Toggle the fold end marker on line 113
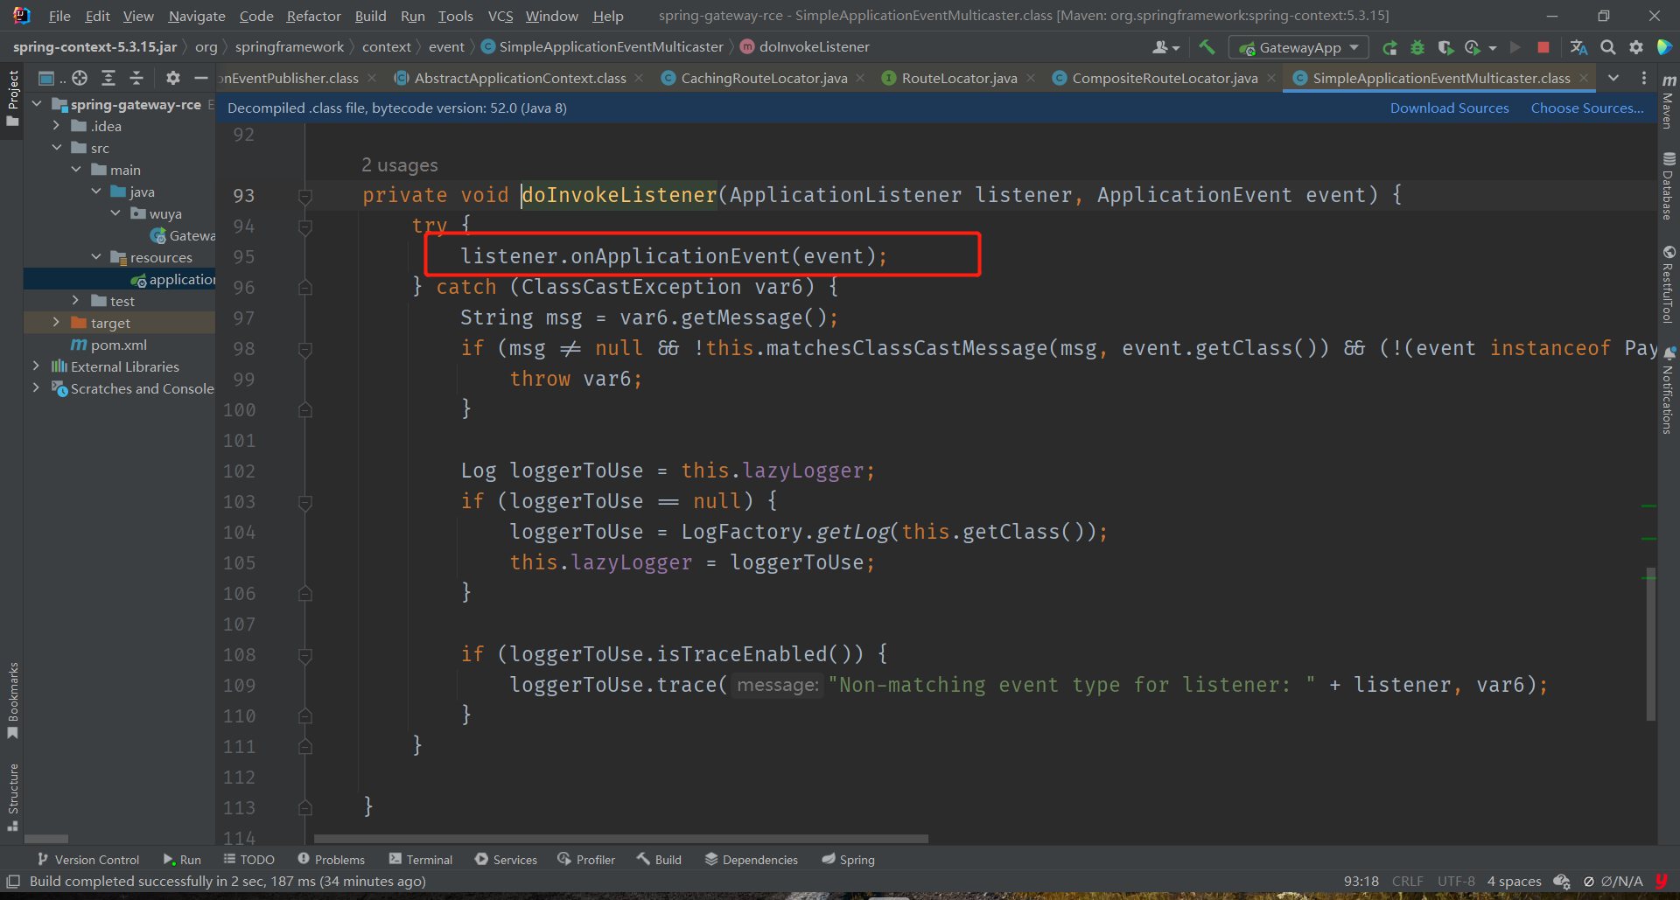This screenshot has width=1680, height=900. click(305, 807)
